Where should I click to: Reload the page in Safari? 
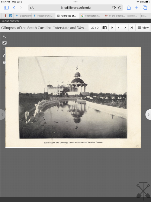pyautogui.click(x=120, y=8)
